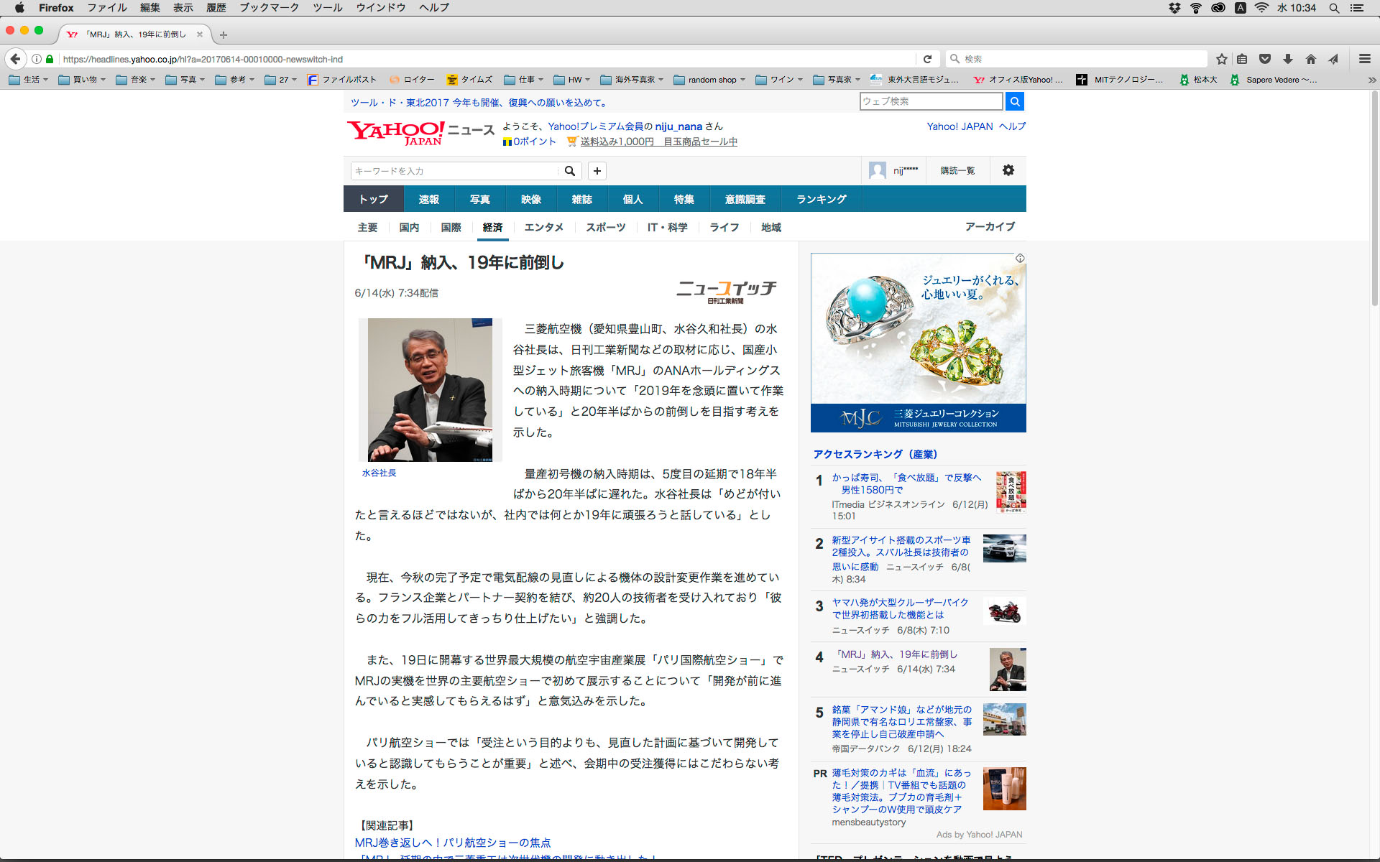Expand the 生活 bookmarks folder
The width and height of the screenshot is (1380, 862).
[29, 80]
